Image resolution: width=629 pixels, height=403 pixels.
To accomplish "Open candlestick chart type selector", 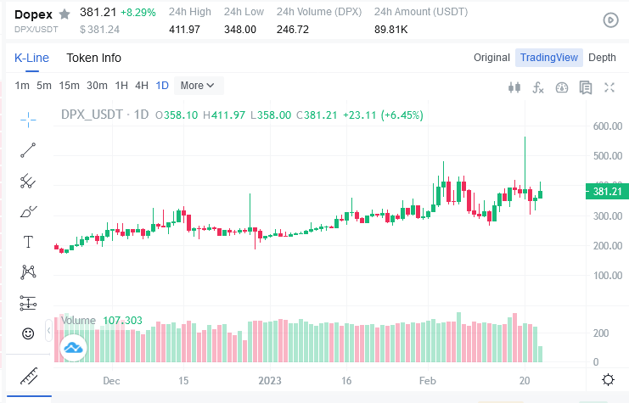I will pos(513,87).
